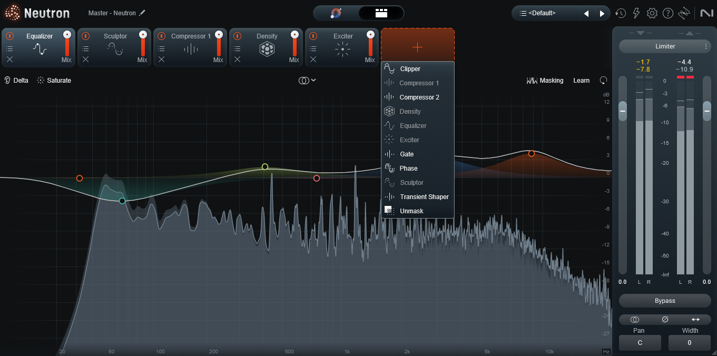Remove the Compressor 1 module with its X
This screenshot has width=717, height=356.
pos(161,60)
